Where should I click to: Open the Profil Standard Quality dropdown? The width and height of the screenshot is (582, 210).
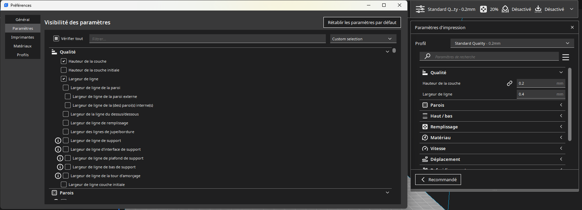coord(512,43)
